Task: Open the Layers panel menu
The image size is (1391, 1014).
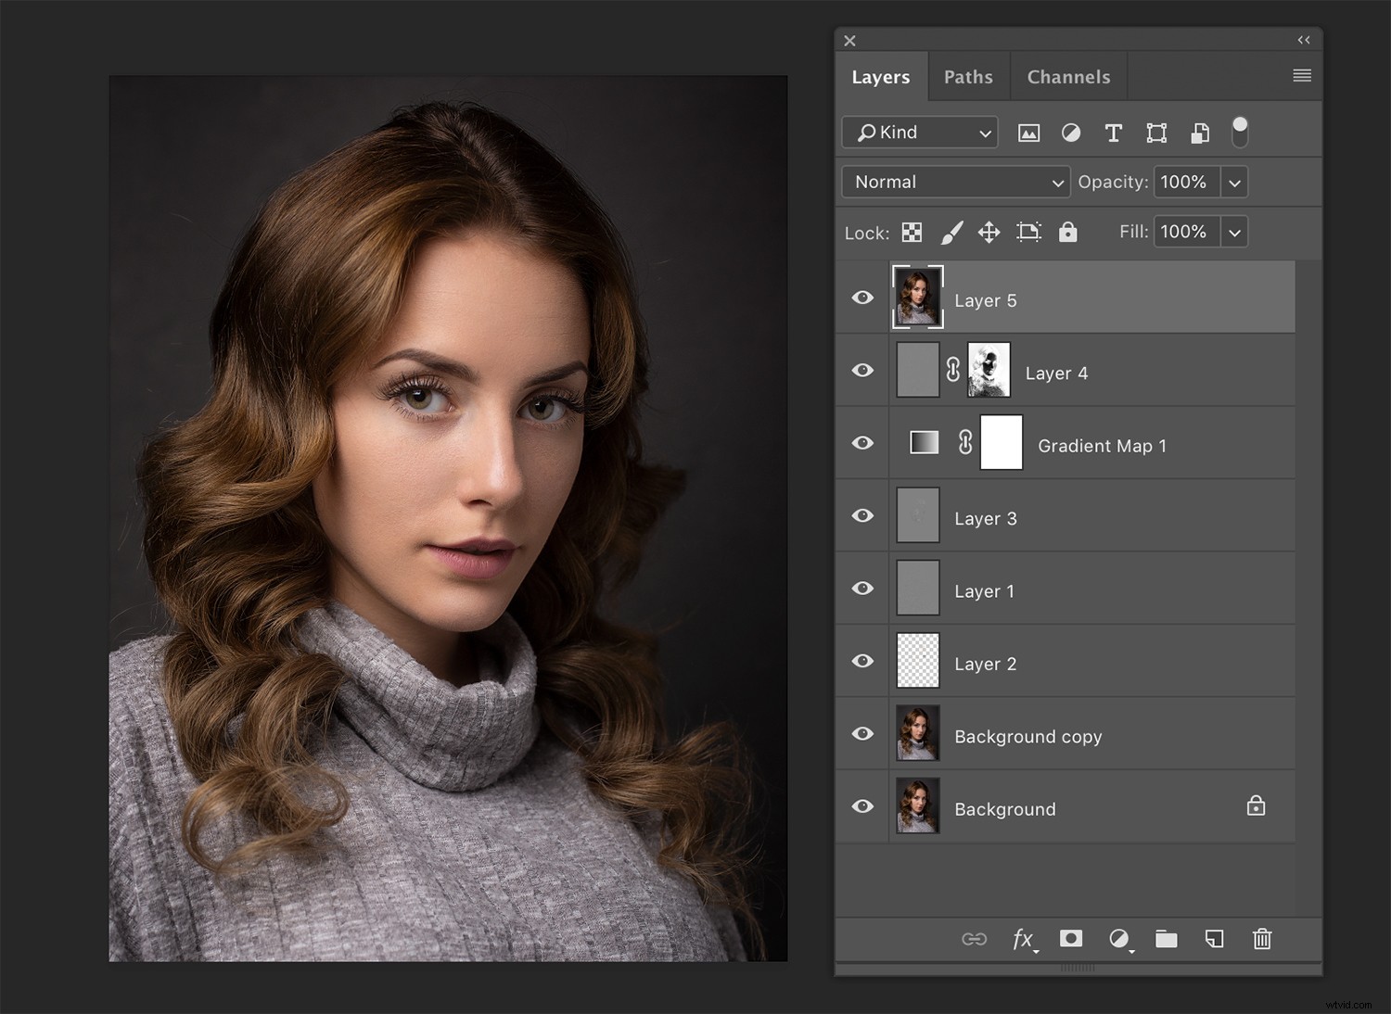Action: point(1302,75)
